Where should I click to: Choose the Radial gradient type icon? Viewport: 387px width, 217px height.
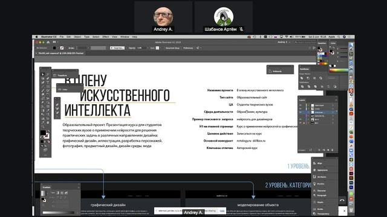tap(62, 193)
